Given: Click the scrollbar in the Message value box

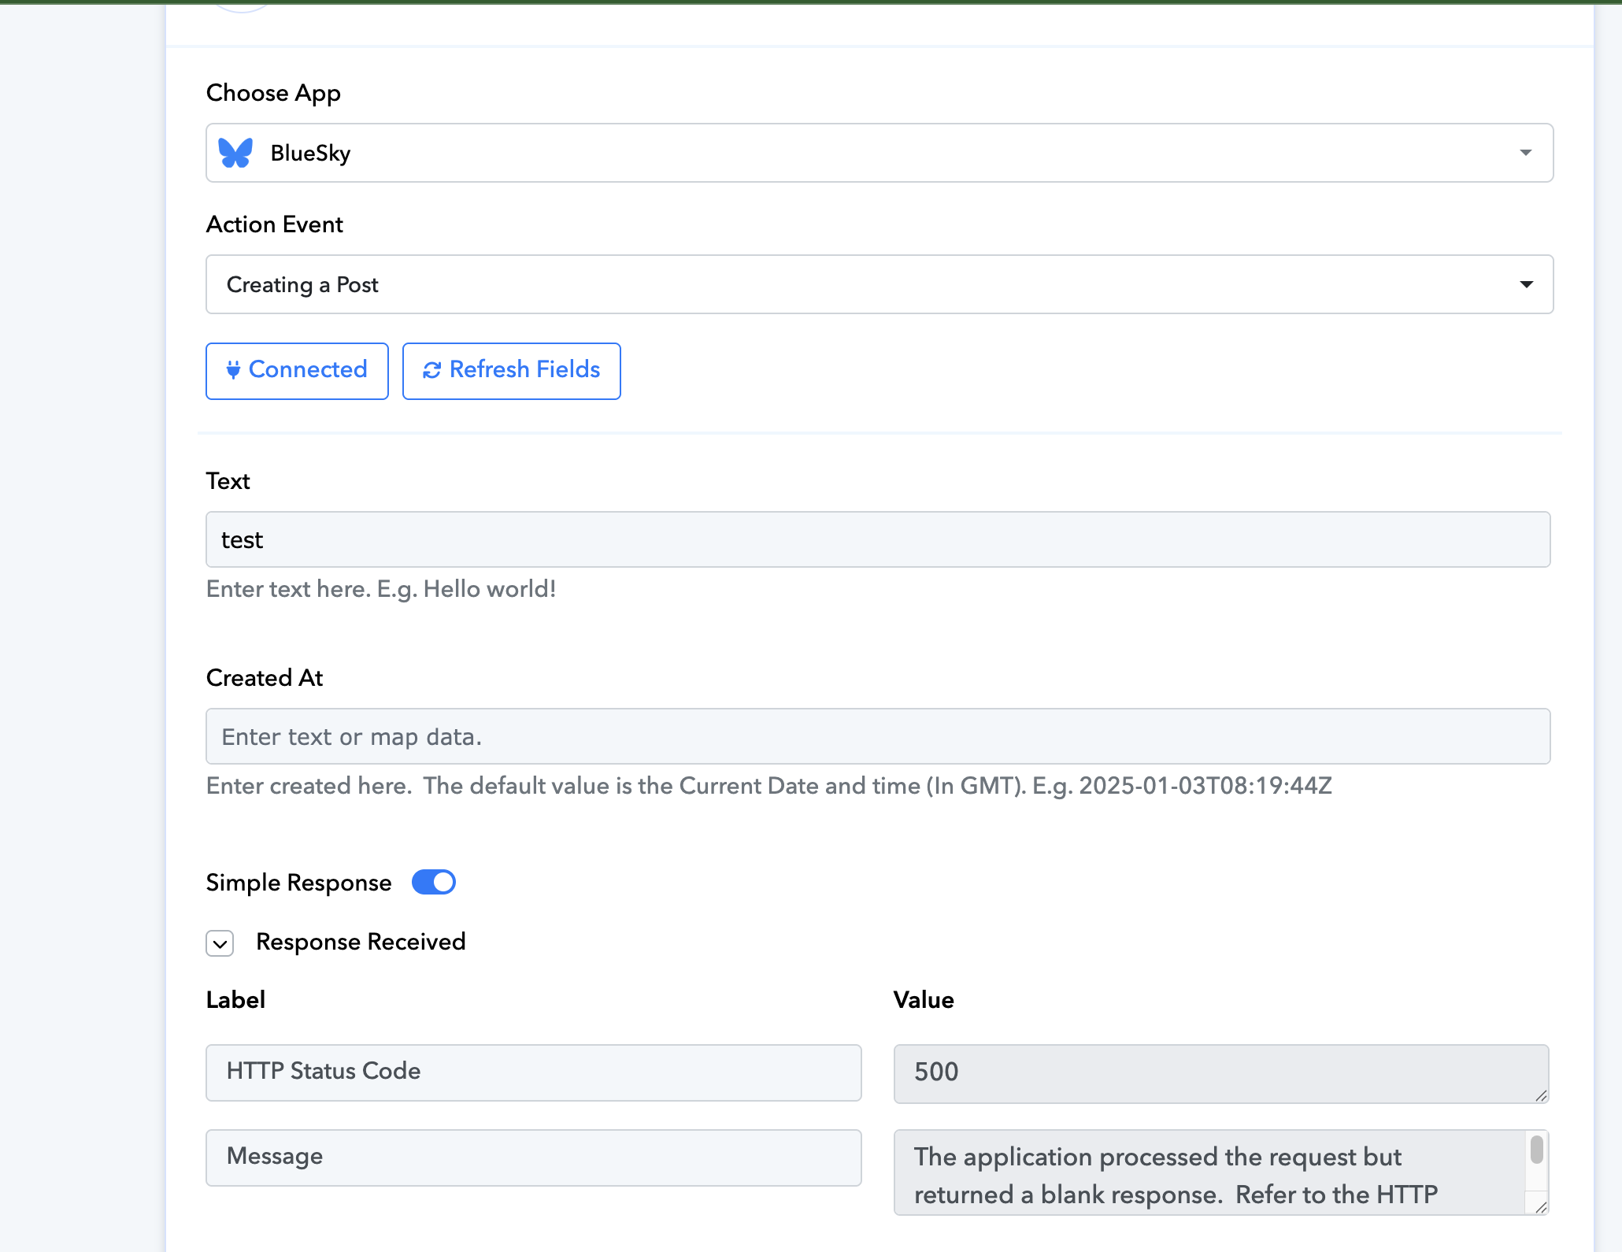Looking at the screenshot, I should click(x=1536, y=1150).
